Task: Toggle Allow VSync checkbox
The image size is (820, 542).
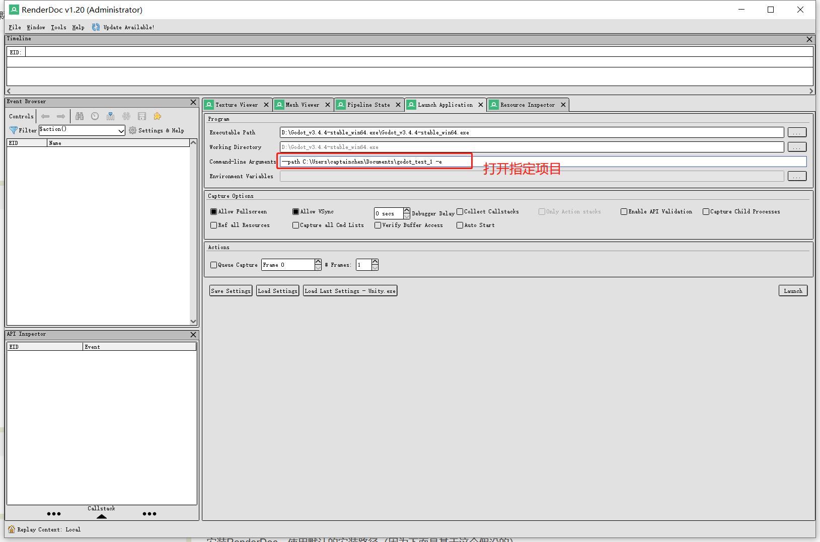Action: [x=295, y=212]
